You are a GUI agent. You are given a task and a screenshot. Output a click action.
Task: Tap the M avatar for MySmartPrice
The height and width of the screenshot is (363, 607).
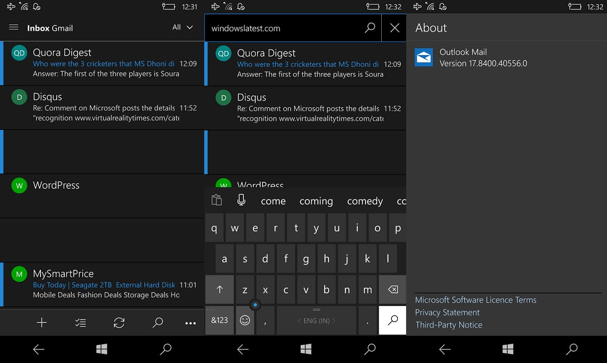19,274
